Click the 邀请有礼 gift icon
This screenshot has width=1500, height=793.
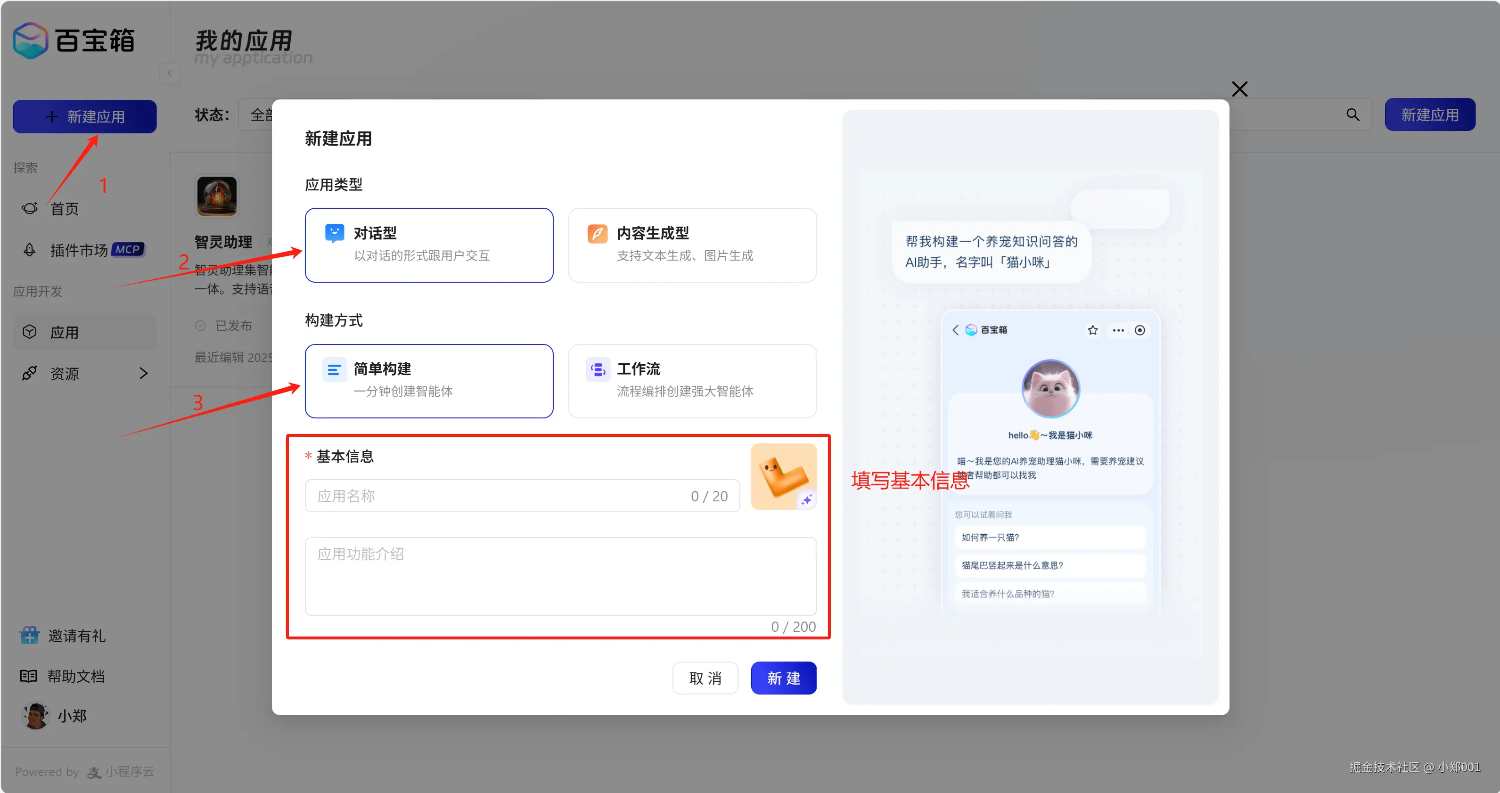point(29,635)
